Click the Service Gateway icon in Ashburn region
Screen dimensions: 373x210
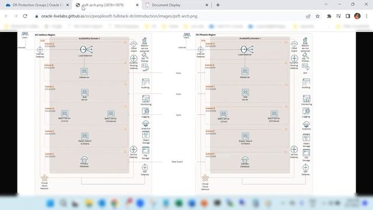coord(133,149)
